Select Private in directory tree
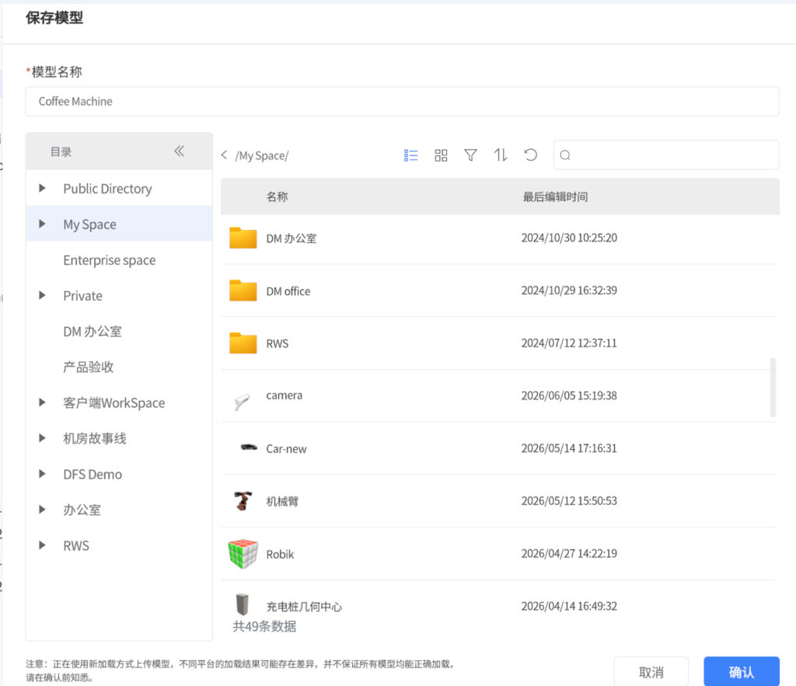Viewport: 796px width, 686px height. pos(82,296)
